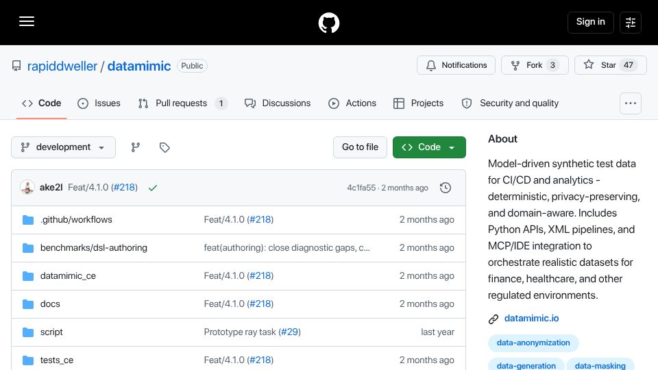
Task: Open datamimic repository link
Action: click(x=139, y=66)
